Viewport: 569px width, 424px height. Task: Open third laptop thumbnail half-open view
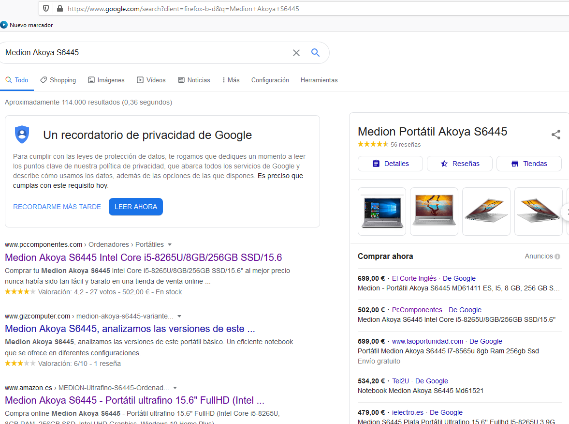coord(486,212)
